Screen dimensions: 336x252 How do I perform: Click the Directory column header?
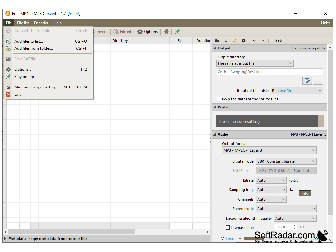[140, 41]
